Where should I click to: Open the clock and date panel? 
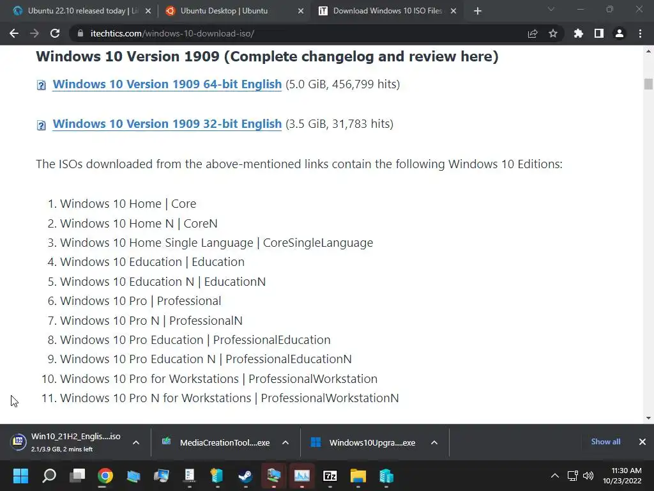tap(622, 476)
